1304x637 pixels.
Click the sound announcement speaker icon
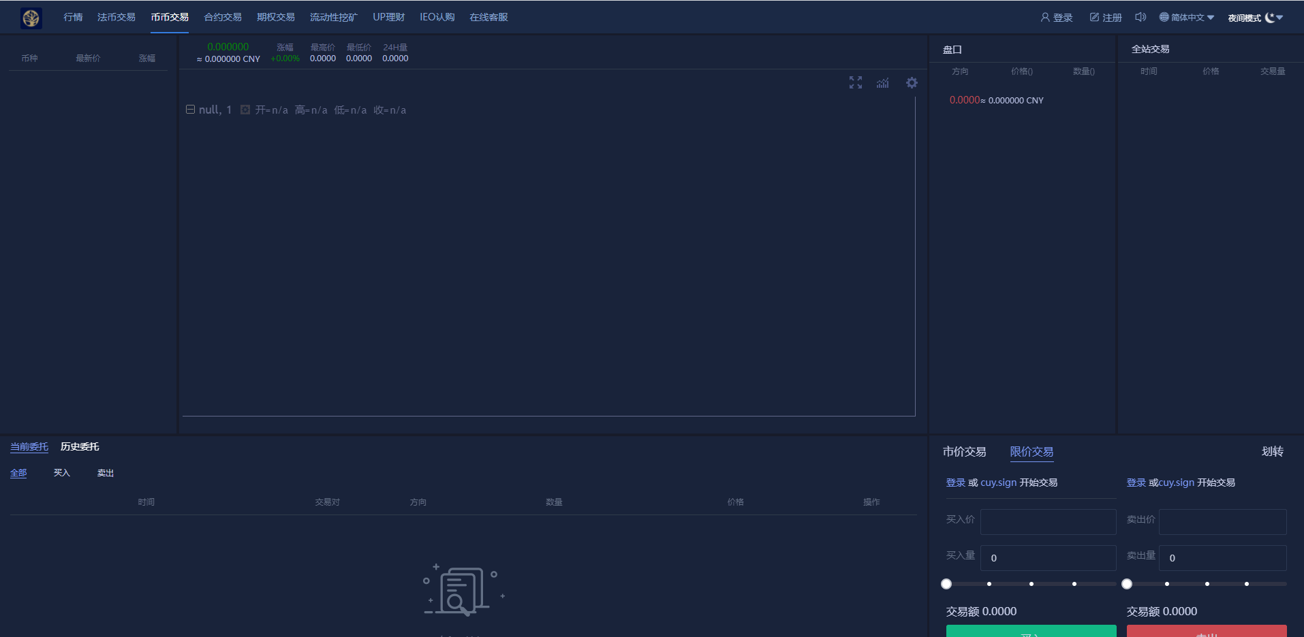[x=1140, y=18]
